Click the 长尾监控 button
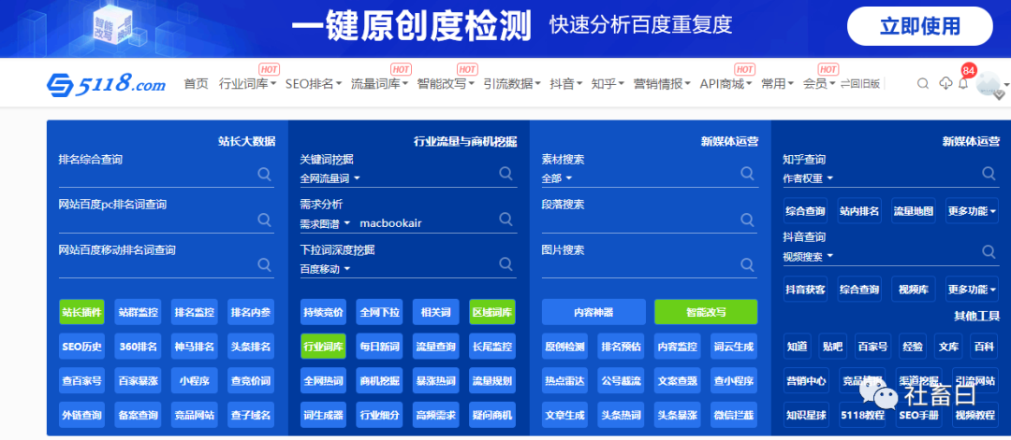 coord(492,346)
